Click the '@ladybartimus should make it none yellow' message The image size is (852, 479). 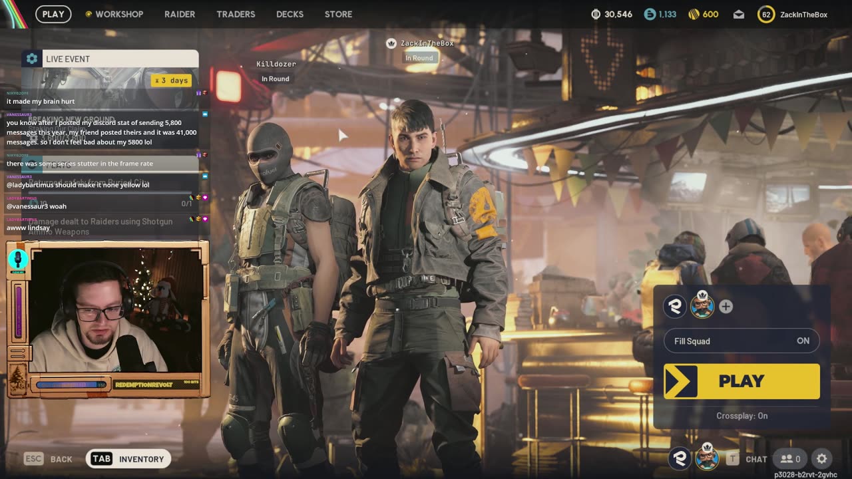pos(78,185)
